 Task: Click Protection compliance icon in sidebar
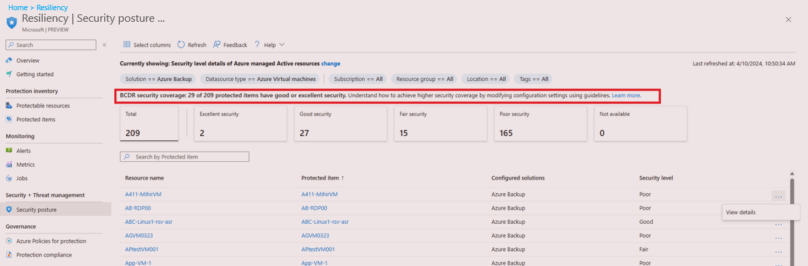pyautogui.click(x=10, y=254)
